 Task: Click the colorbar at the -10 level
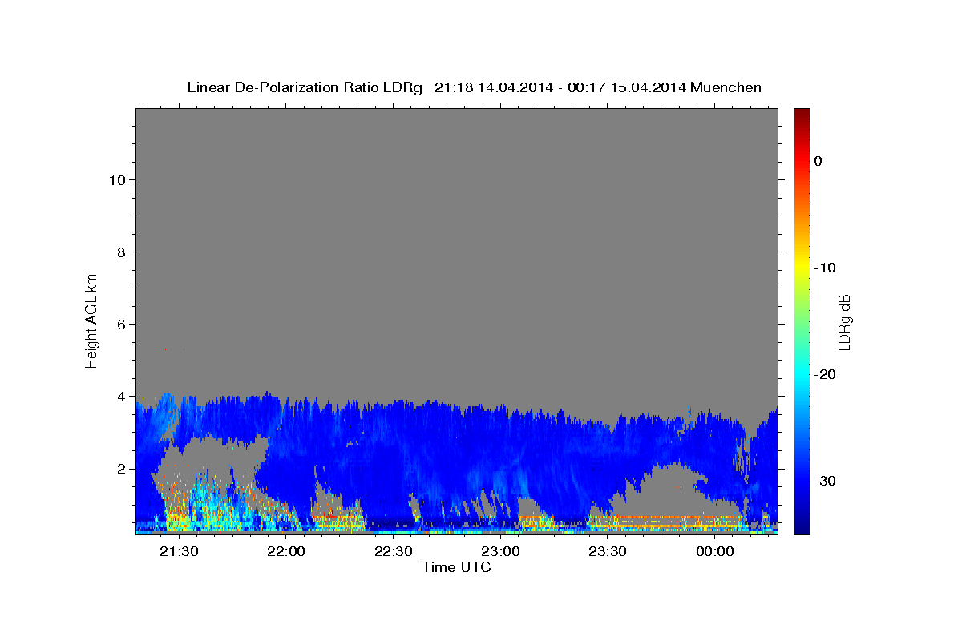click(x=802, y=268)
